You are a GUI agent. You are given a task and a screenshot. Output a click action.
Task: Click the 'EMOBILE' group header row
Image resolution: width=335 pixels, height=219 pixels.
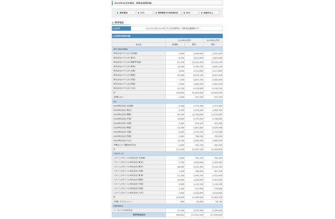pos(168,206)
